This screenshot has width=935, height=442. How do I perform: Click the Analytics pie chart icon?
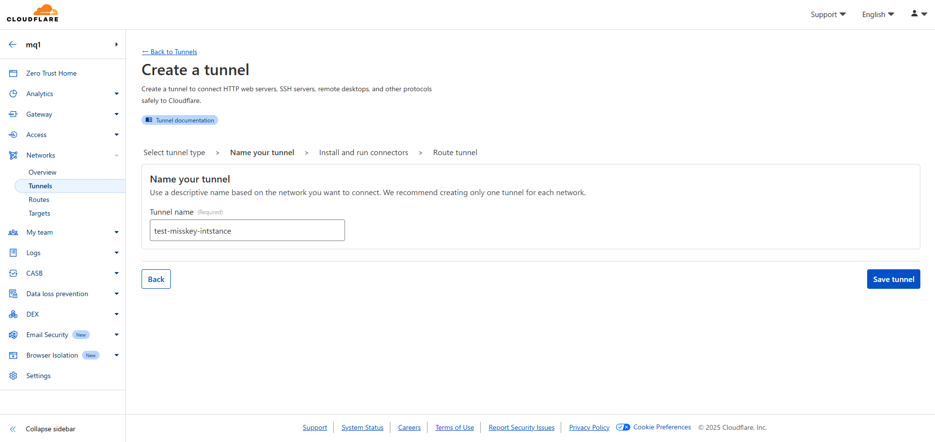click(x=13, y=94)
